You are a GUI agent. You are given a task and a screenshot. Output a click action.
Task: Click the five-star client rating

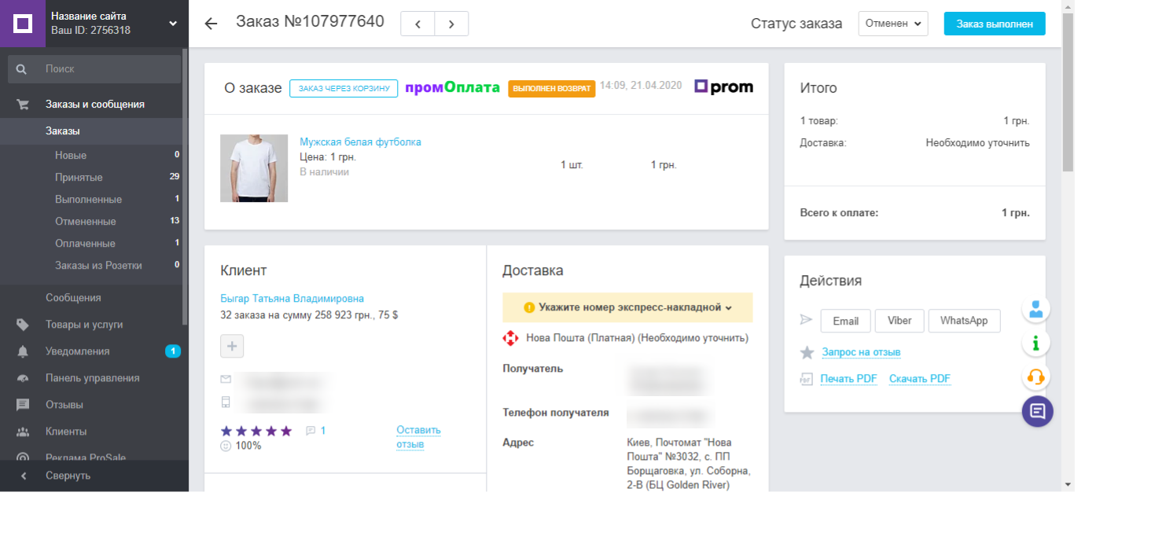point(256,431)
